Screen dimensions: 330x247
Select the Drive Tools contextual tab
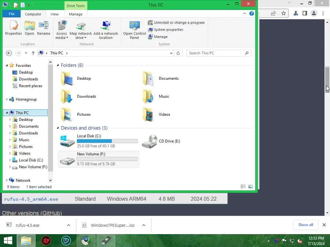75,6
